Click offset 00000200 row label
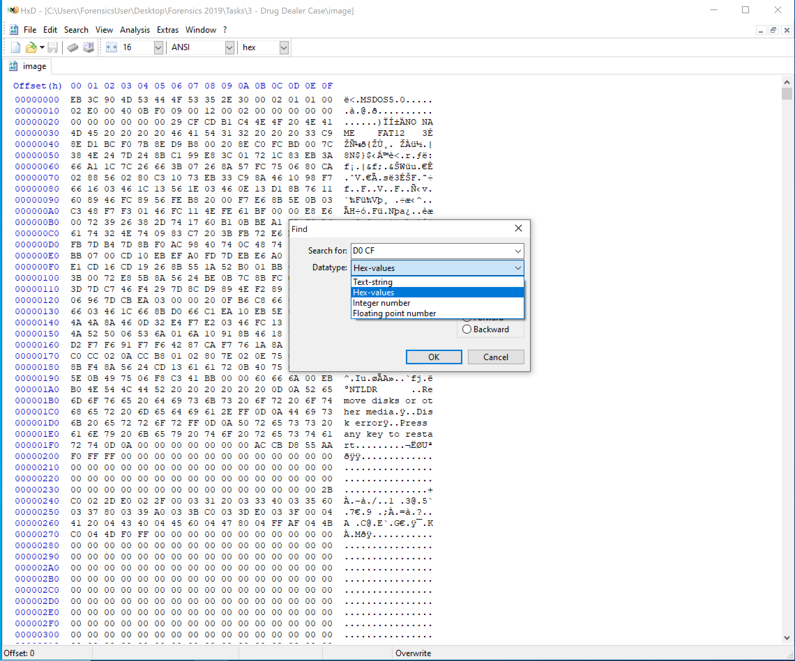The height and width of the screenshot is (661, 795). (x=37, y=457)
